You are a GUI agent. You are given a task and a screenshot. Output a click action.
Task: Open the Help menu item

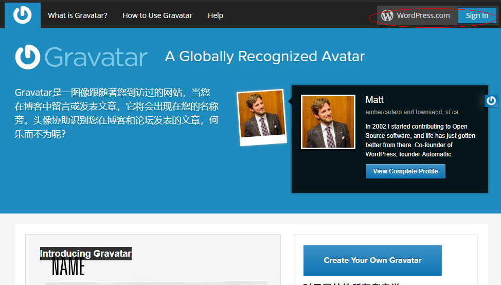[x=216, y=15]
